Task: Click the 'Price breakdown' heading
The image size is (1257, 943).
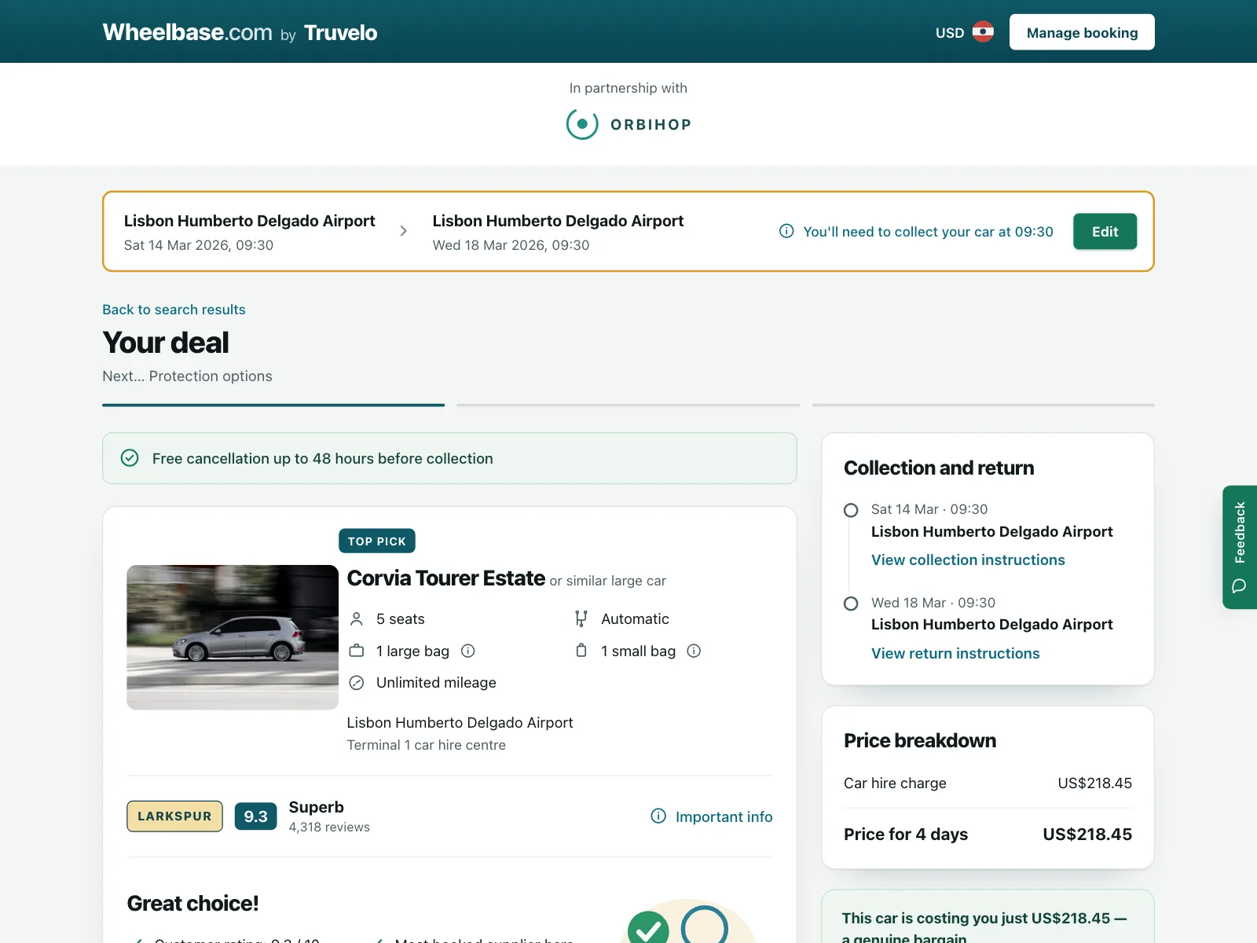Action: click(920, 741)
